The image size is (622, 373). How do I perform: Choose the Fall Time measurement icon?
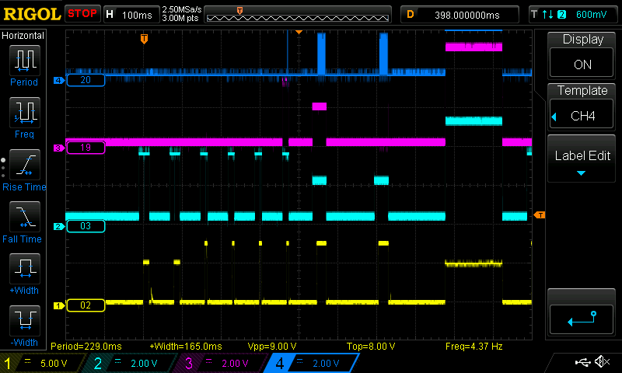click(x=23, y=219)
